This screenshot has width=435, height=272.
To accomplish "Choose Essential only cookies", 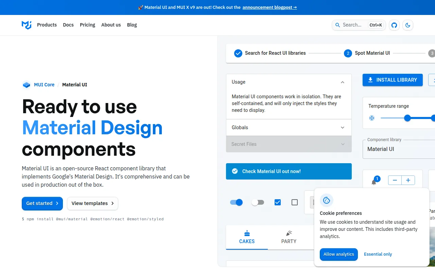I will (378, 254).
